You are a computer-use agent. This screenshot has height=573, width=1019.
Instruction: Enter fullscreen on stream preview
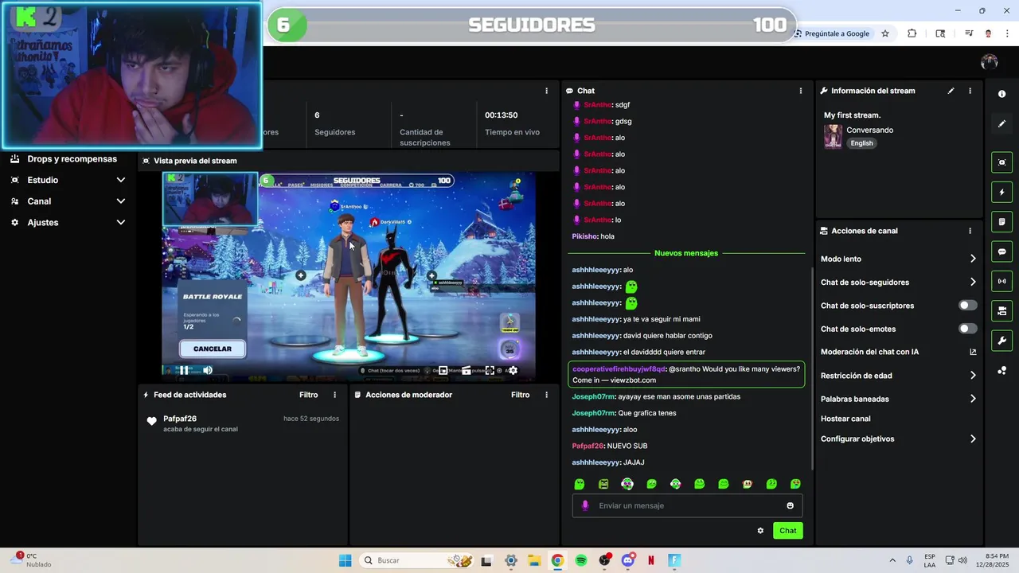[x=490, y=370]
